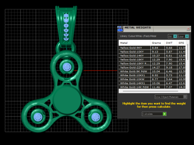
Task: Click the Metal Weights flask icon
Action: (x=120, y=29)
